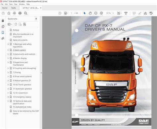Click the rightmost share tool icon

[151, 13]
